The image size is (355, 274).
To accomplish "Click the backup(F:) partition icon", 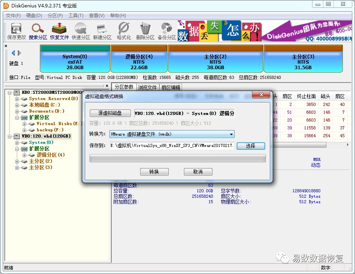I will tap(32, 130).
